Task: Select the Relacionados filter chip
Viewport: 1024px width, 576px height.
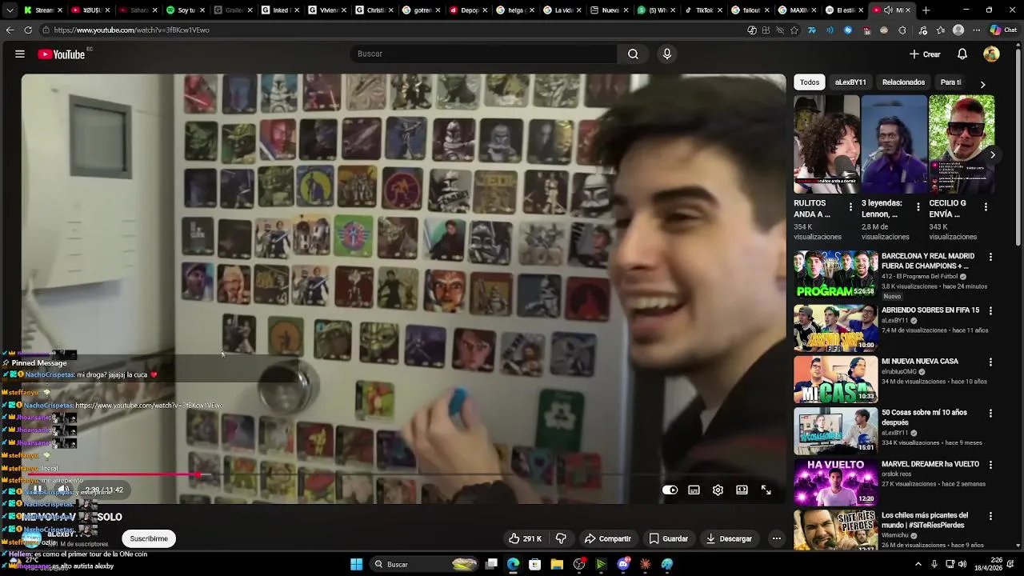Action: coord(903,82)
